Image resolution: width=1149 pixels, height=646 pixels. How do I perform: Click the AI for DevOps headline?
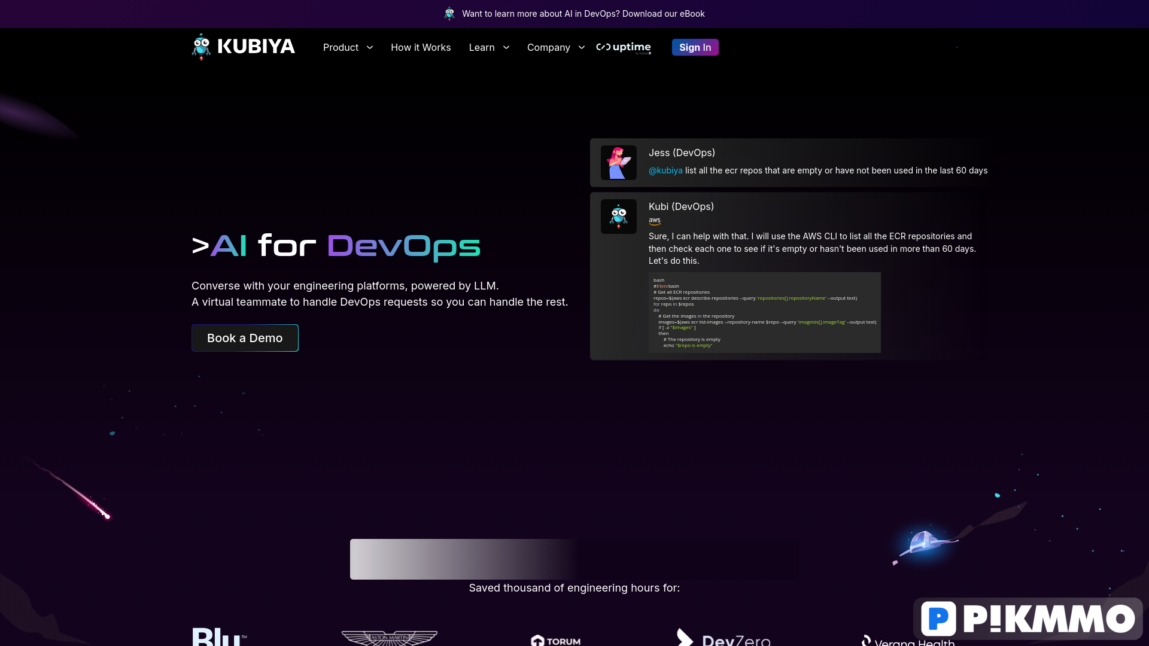coord(336,245)
